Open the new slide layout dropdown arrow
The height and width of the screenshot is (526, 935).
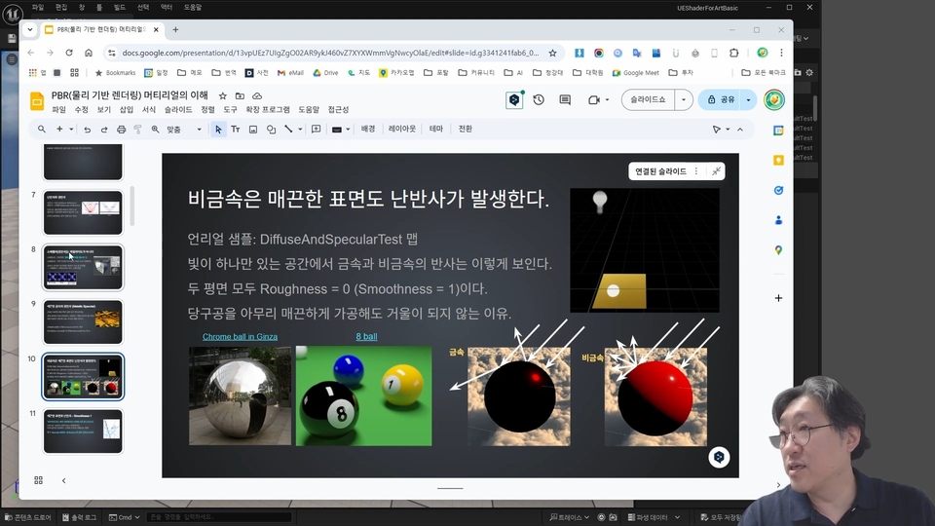click(71, 129)
